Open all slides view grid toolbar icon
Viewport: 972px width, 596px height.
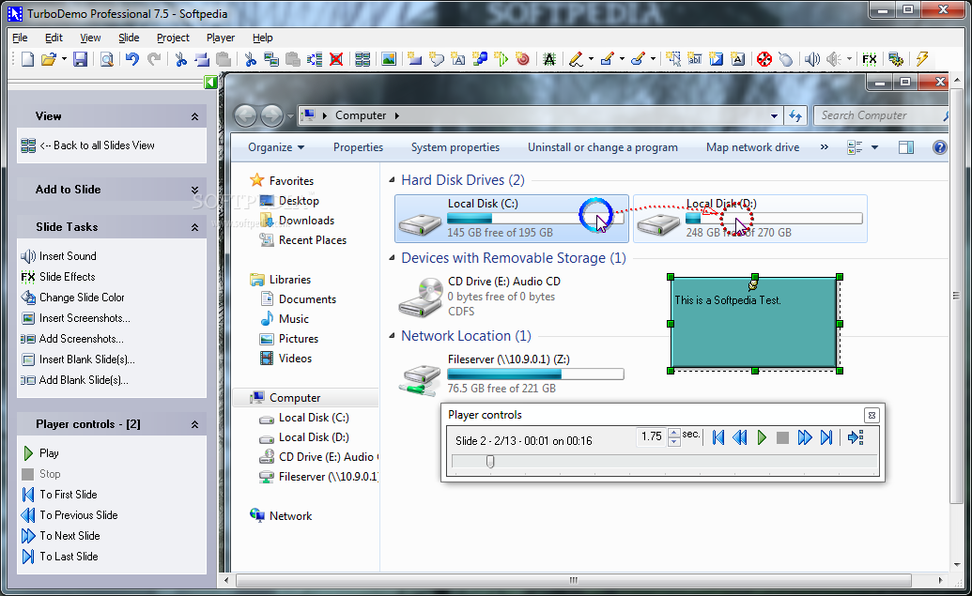tap(363, 59)
